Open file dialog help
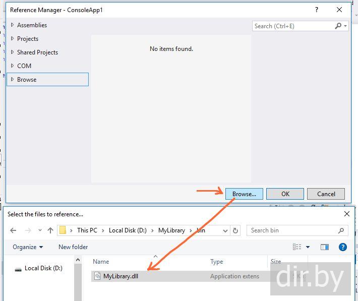This screenshot has height=301, width=358. point(343,247)
